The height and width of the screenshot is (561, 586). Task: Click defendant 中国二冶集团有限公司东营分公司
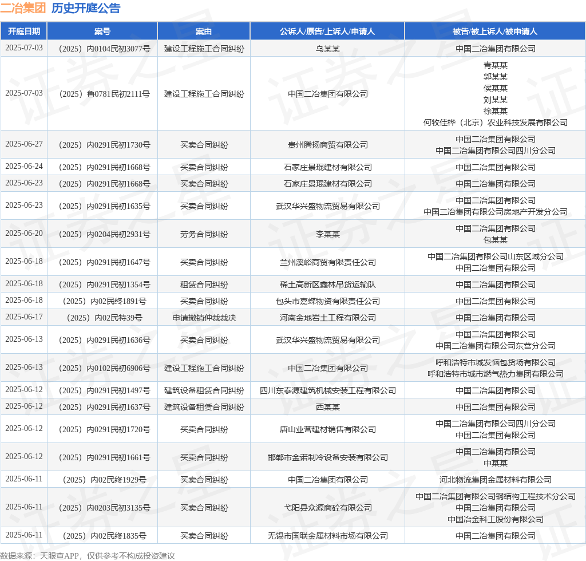[496, 346]
